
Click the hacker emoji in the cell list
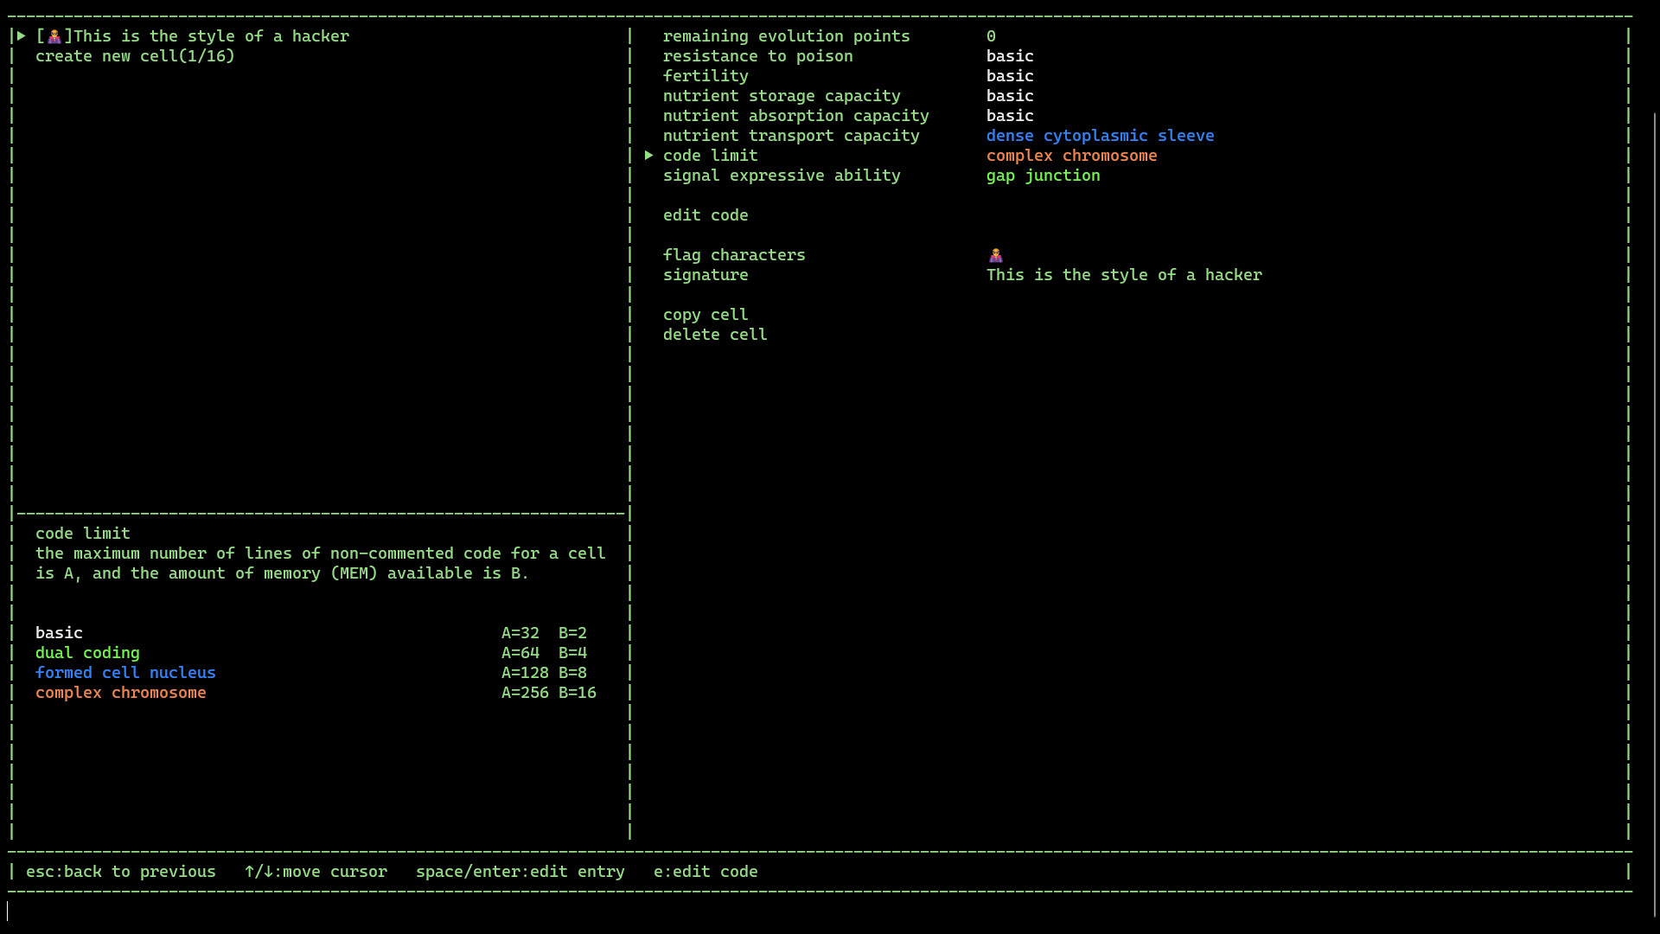[54, 36]
